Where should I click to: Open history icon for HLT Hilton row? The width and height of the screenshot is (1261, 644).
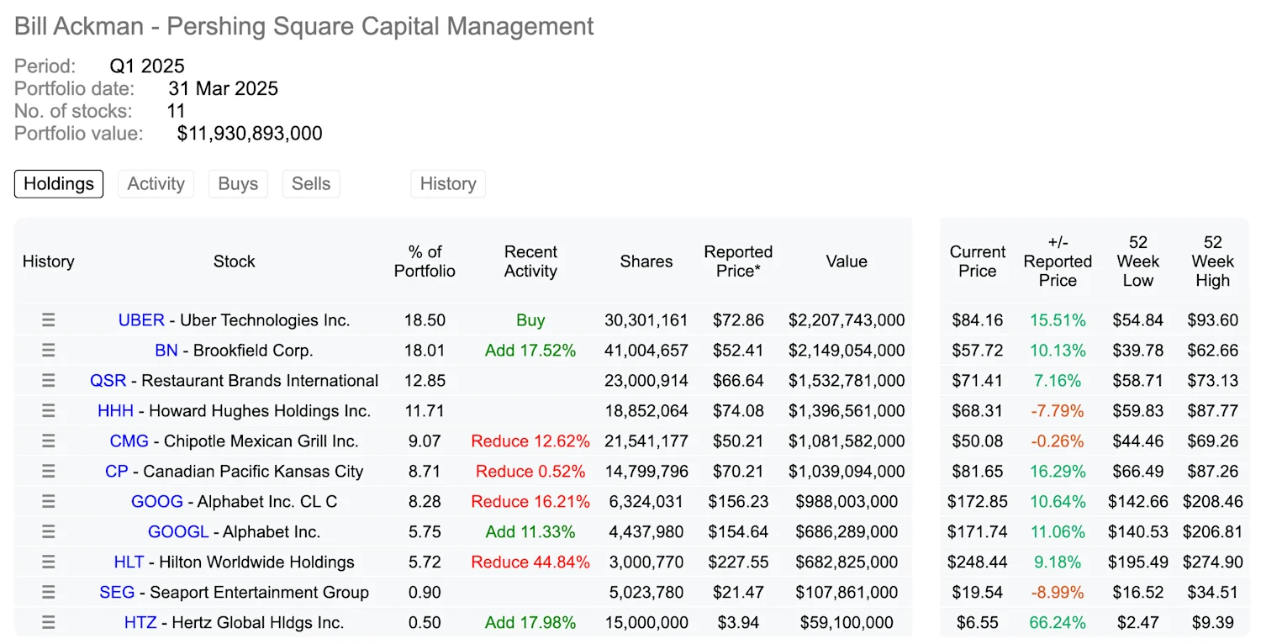pyautogui.click(x=49, y=562)
